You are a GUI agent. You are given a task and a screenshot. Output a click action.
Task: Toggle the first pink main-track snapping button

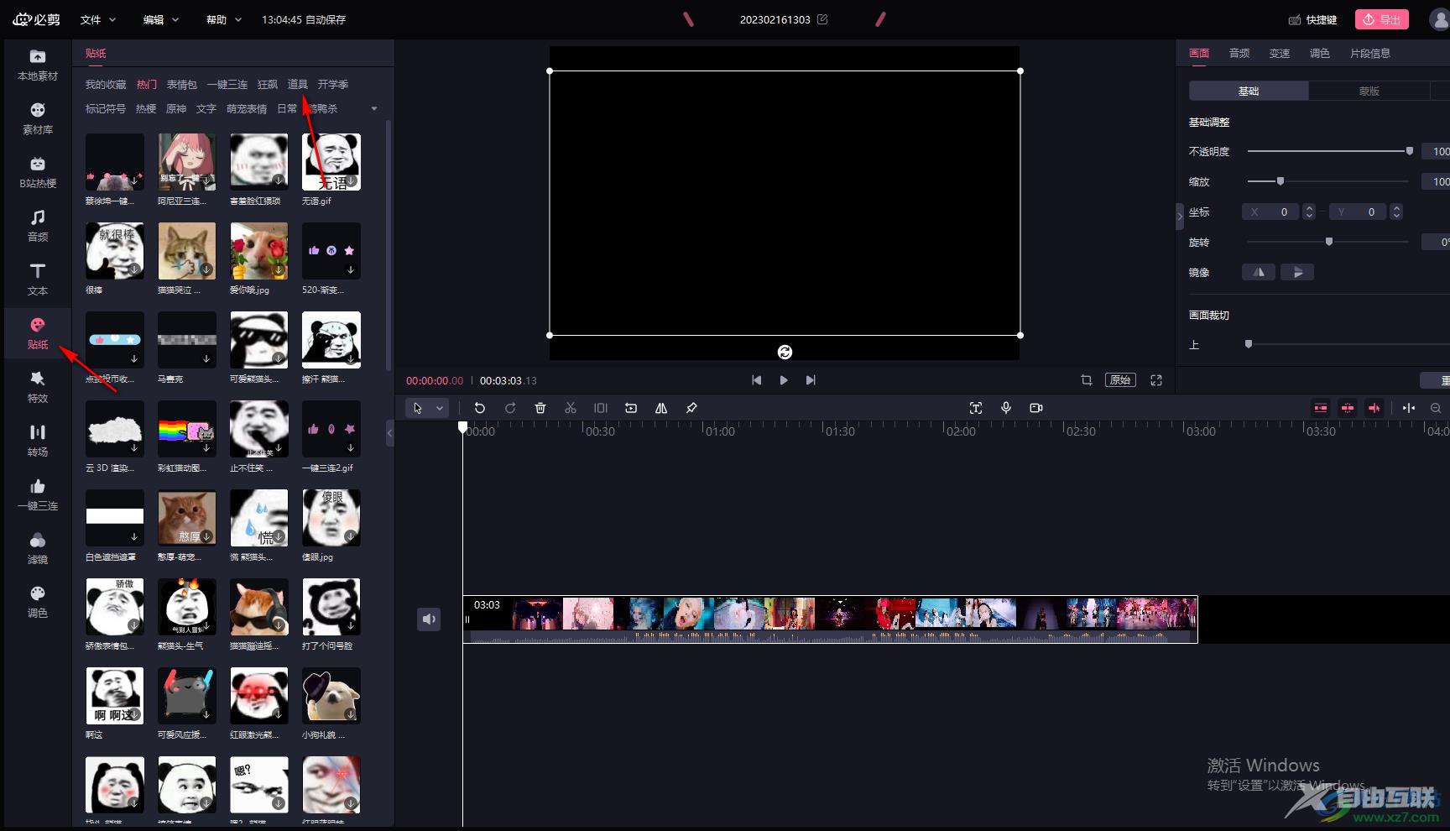click(x=1321, y=408)
